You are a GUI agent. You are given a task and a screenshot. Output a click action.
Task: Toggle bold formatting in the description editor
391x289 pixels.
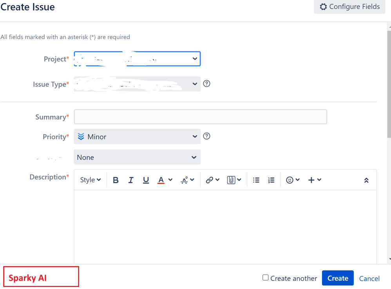116,180
